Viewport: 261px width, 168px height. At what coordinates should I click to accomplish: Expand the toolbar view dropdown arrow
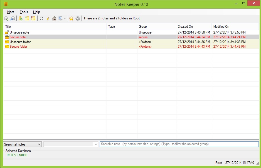click(x=65, y=19)
